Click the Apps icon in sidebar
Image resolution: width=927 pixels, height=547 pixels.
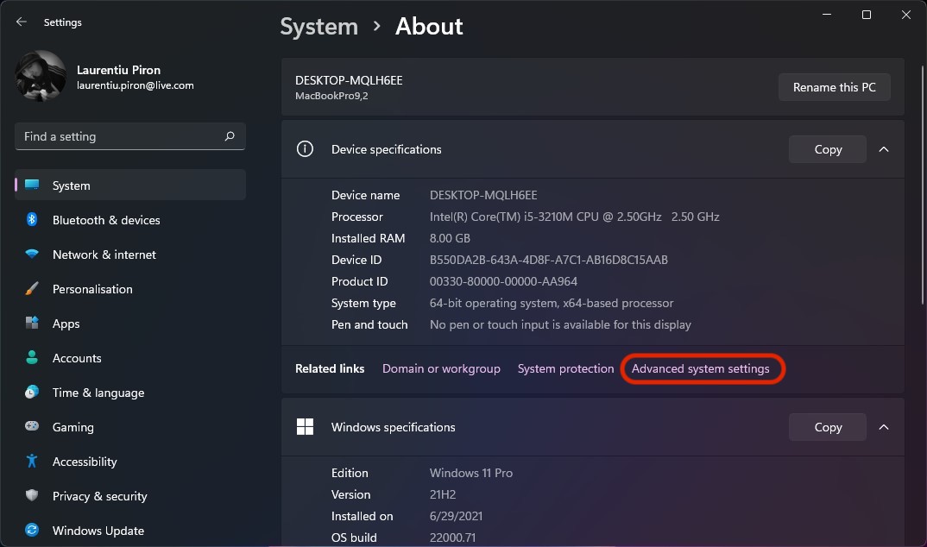(x=32, y=324)
